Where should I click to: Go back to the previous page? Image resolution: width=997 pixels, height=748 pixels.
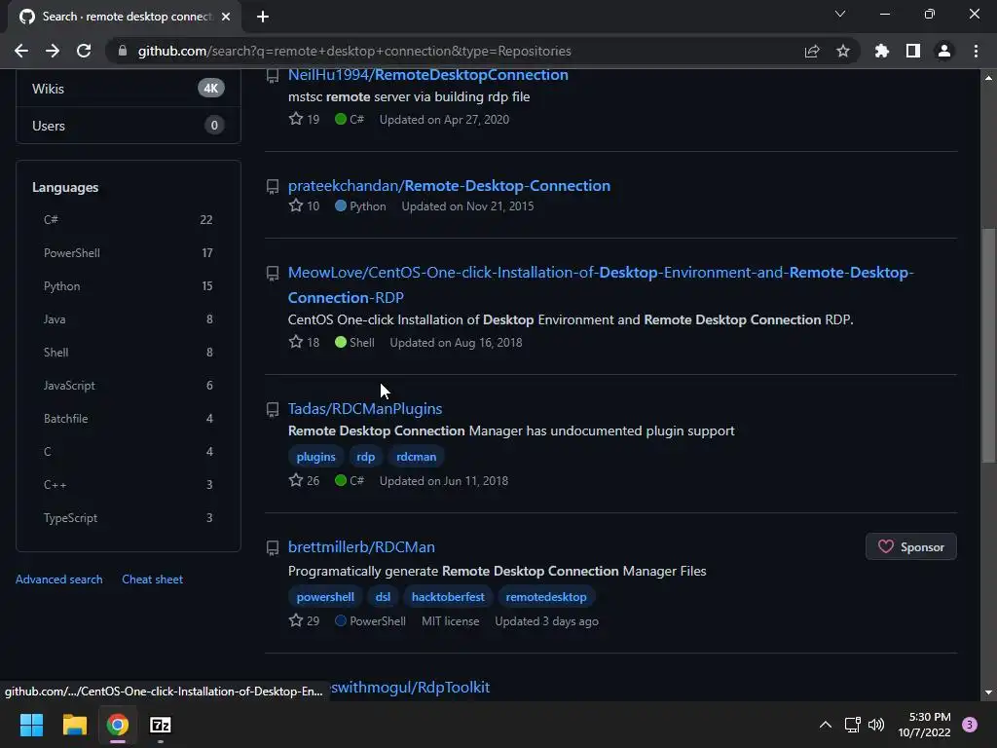click(21, 51)
